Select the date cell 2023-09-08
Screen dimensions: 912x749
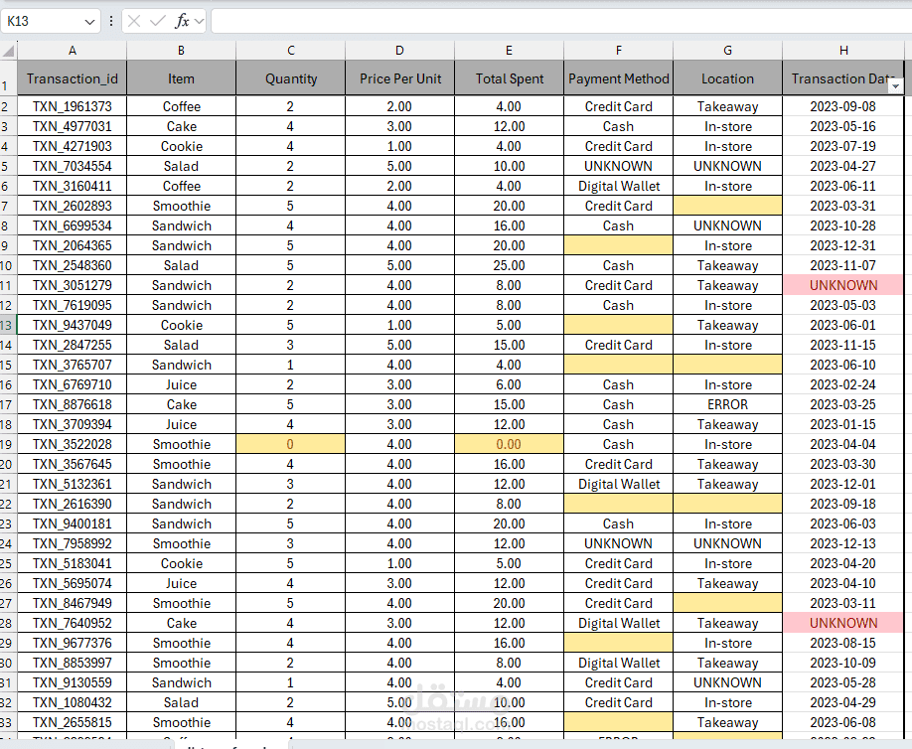(x=843, y=106)
